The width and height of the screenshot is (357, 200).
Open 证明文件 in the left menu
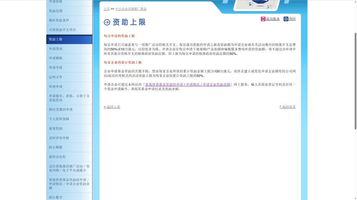coord(56,77)
